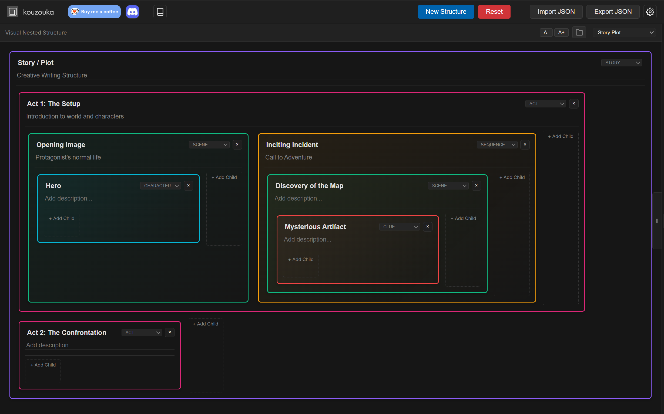Open the reader/book view icon in toolbar
The width and height of the screenshot is (664, 414).
coord(160,12)
